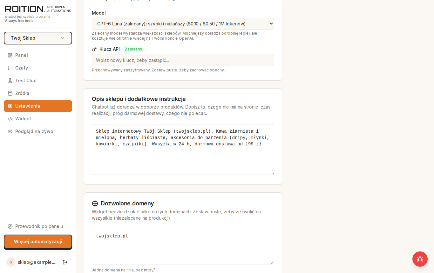Screen dimensions: 434x273
Task: Click the 'Opis sklepu i dodatkowe instrukcje' heading
Action: tap(139, 99)
